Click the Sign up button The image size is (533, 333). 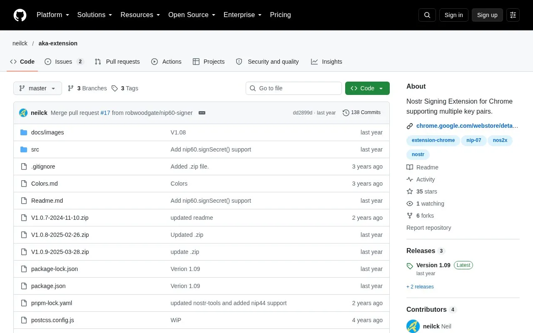[487, 15]
